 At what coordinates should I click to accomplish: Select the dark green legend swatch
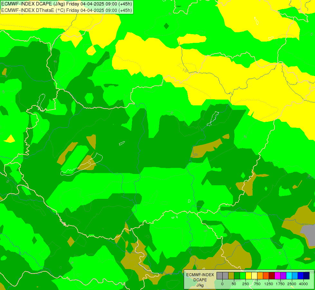[237, 275]
